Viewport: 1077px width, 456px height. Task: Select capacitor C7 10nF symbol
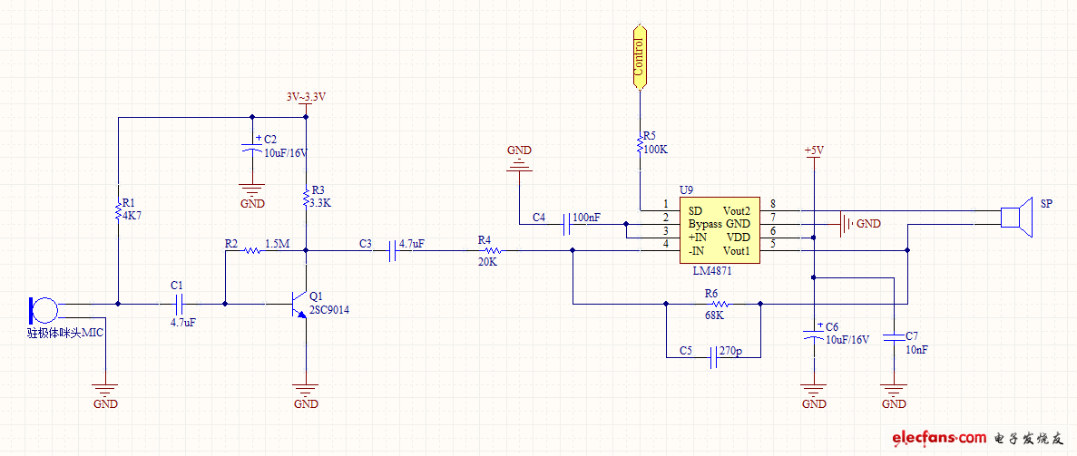(x=894, y=336)
